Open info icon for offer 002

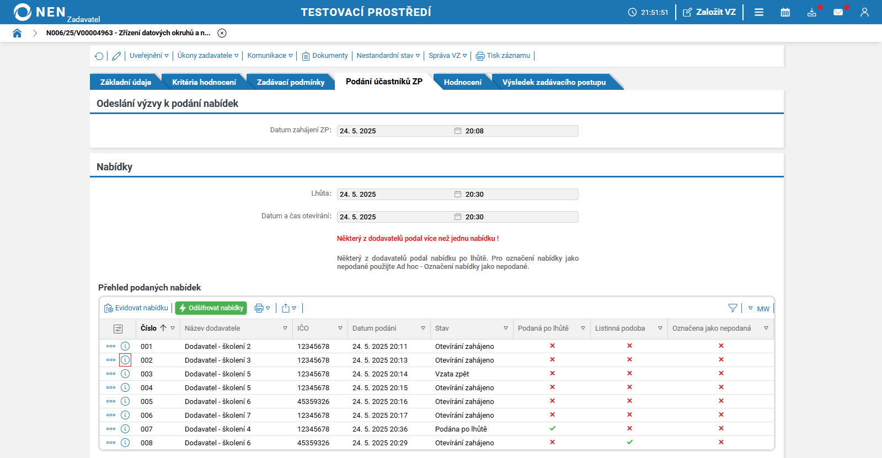point(125,360)
